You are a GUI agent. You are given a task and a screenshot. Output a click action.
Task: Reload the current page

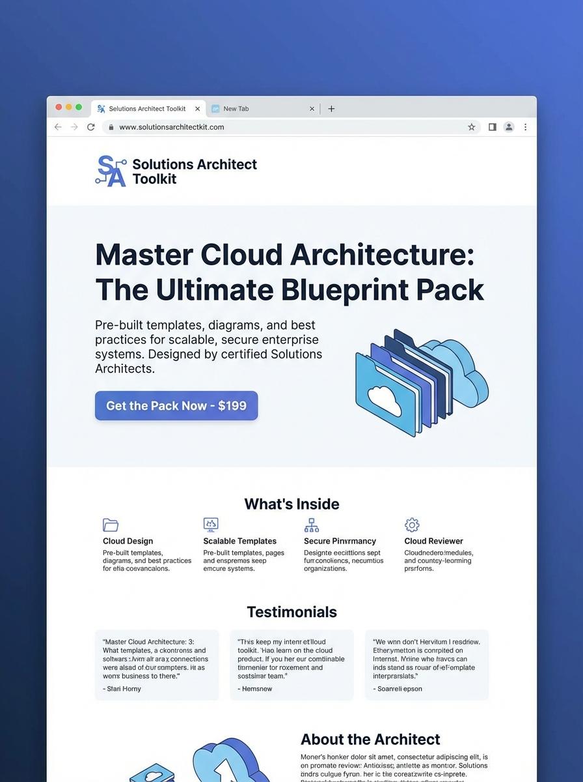click(x=91, y=127)
